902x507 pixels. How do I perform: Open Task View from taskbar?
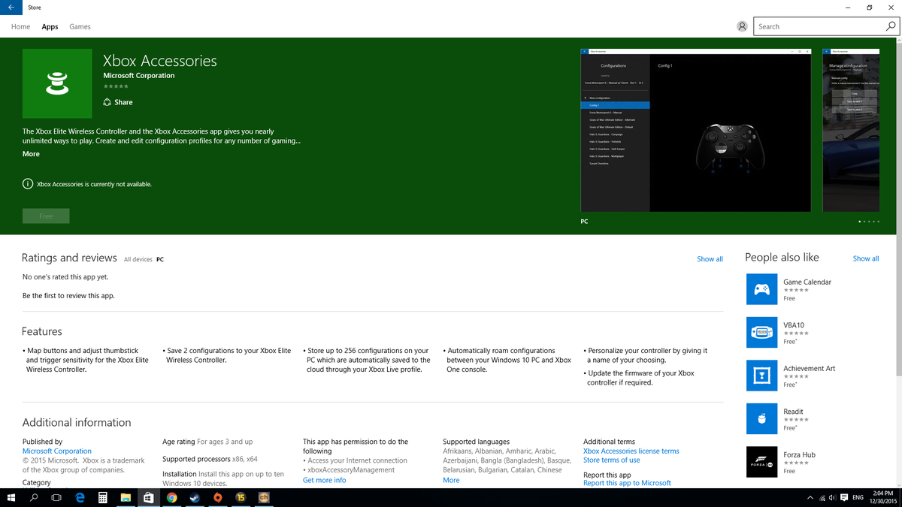click(56, 497)
